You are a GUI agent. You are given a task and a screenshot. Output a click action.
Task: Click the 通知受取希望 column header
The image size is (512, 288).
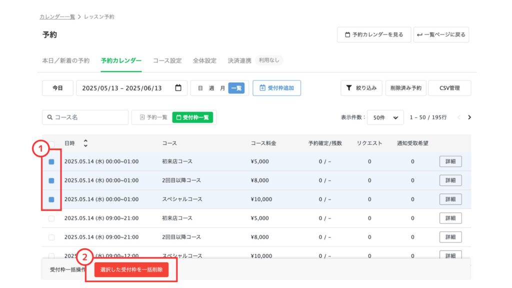[412, 143]
